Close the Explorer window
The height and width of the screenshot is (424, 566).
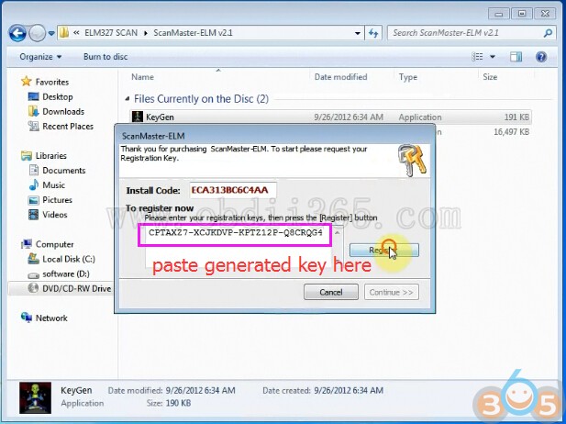pyautogui.click(x=545, y=14)
